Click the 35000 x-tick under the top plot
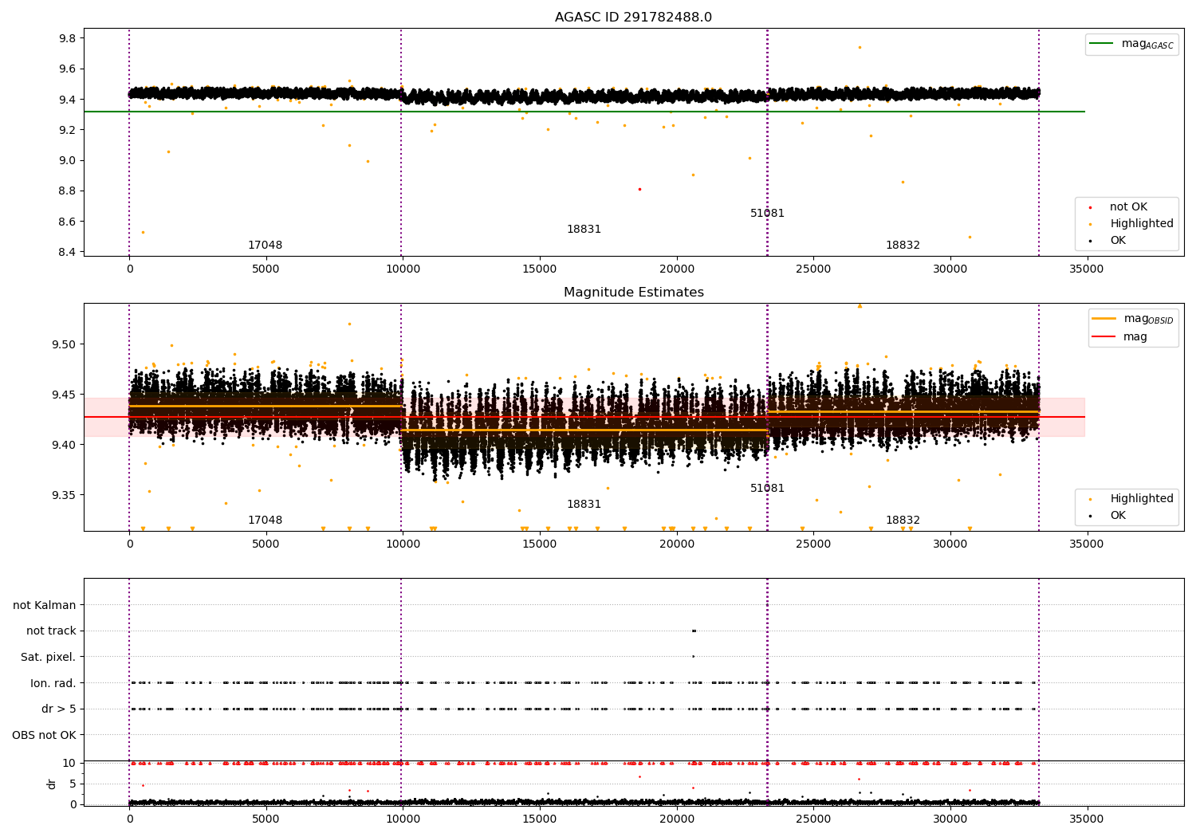Image resolution: width=1196 pixels, height=837 pixels. click(x=1086, y=269)
